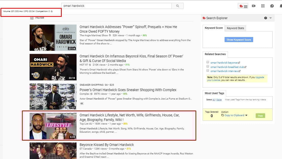This screenshot has height=159, width=282.
Task: Open the messages share icon
Action: click(272, 6)
